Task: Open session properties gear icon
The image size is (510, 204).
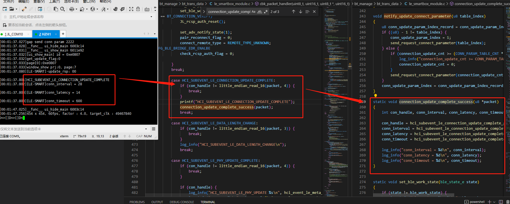Action: coord(40,9)
